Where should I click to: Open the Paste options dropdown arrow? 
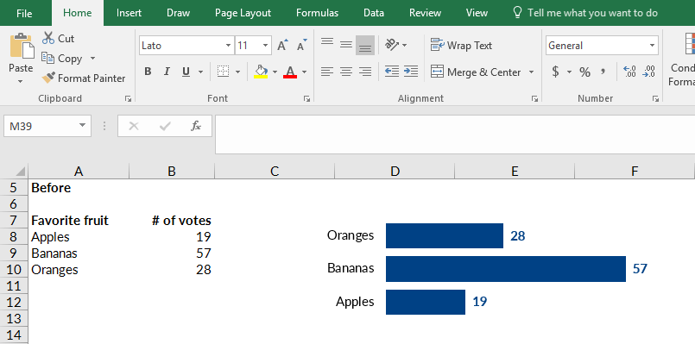click(21, 81)
